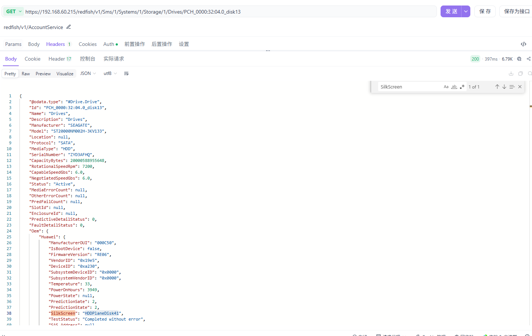
Task: Open the 后置操作 tab
Action: pyautogui.click(x=162, y=44)
